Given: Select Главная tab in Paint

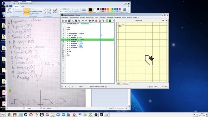Looking at the screenshot, I should pos(16,6).
